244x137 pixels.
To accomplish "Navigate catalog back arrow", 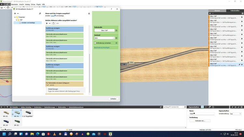I will (1, 107).
